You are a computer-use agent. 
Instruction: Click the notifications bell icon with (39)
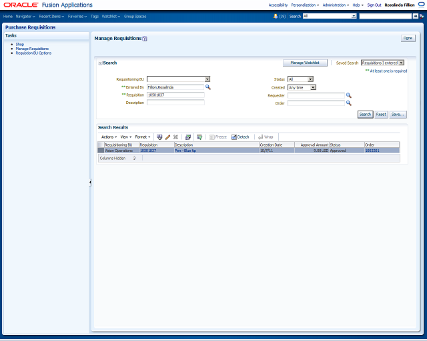[x=276, y=16]
